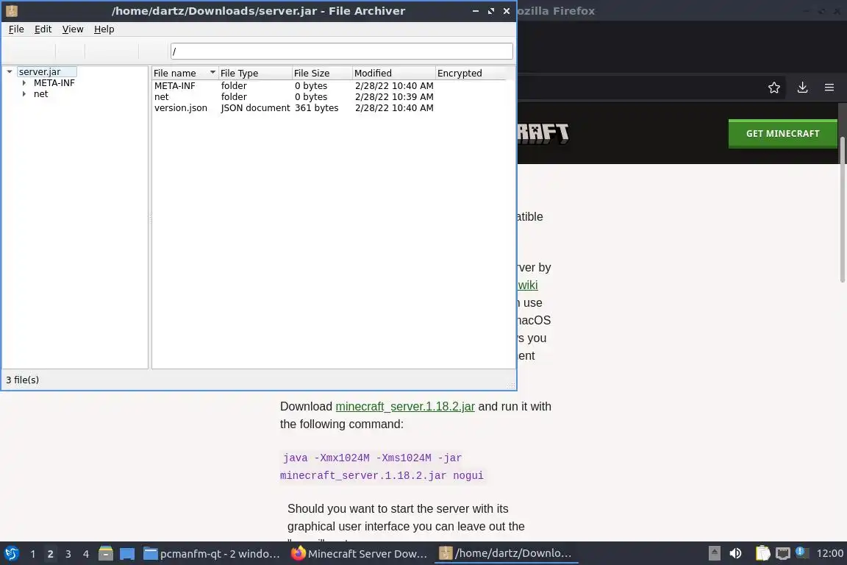Switch to workspace 4

click(x=86, y=554)
